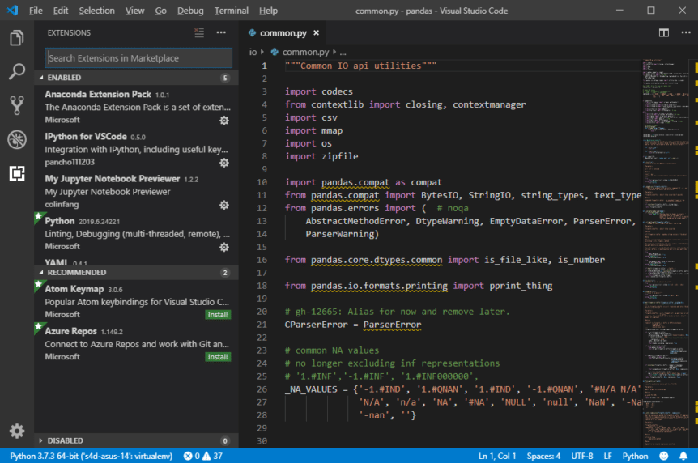The width and height of the screenshot is (698, 463).
Task: Click the Python interpreter in status bar
Action: pyautogui.click(x=91, y=456)
